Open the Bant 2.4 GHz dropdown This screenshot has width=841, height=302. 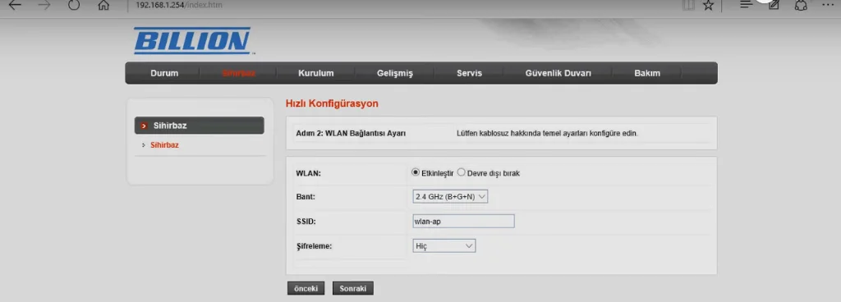click(x=450, y=196)
